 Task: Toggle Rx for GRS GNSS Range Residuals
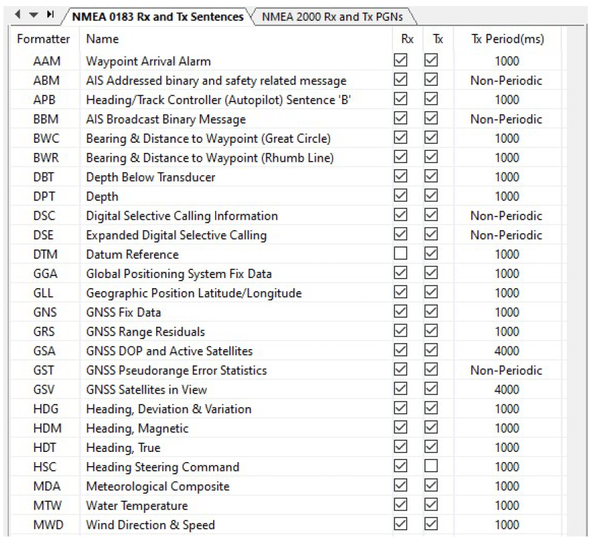400,331
